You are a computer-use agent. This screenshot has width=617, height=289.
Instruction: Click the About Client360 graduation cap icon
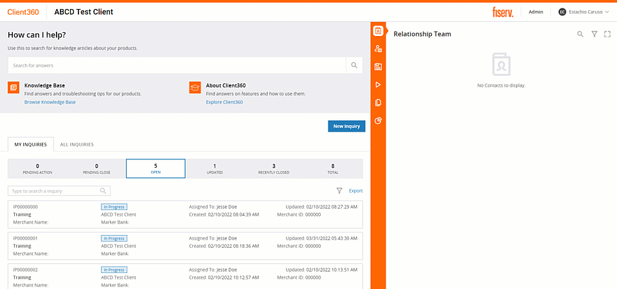pyautogui.click(x=195, y=88)
